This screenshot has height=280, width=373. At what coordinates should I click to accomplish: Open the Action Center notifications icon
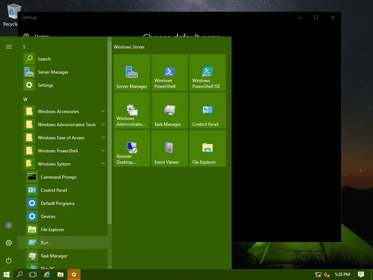[x=361, y=275]
